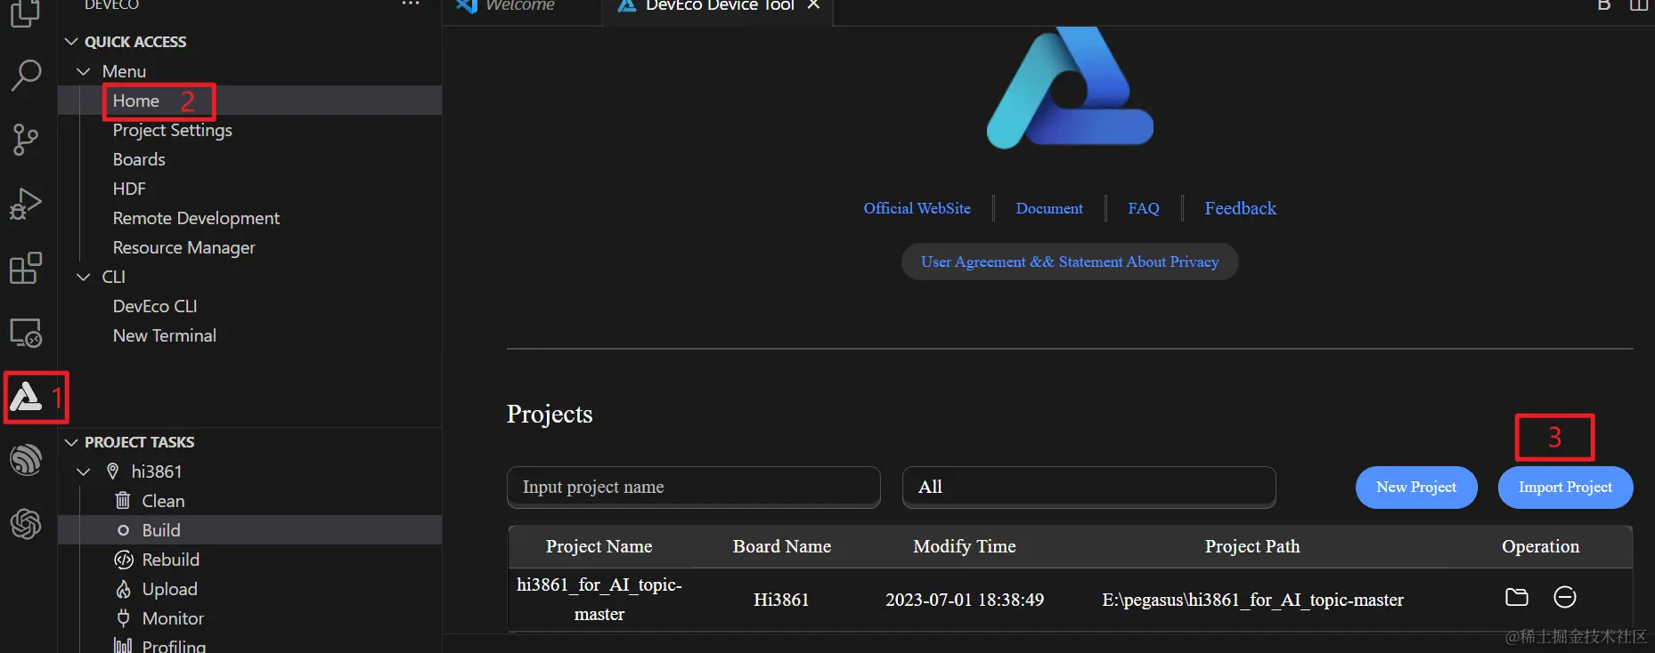This screenshot has width=1655, height=653.
Task: Click the trash icon for Clean task
Action: [123, 501]
